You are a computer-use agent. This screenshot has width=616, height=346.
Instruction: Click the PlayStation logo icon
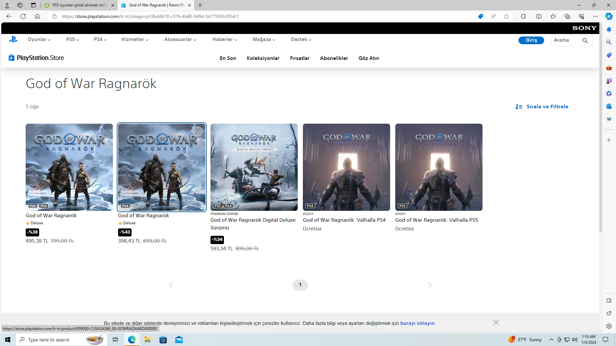click(x=13, y=39)
